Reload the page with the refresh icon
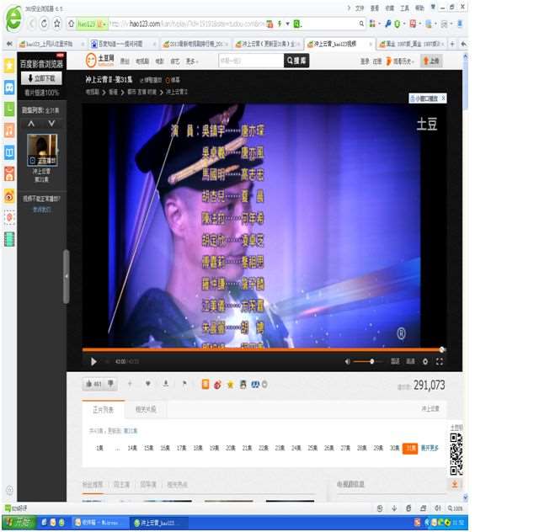The image size is (539, 532). 45,24
